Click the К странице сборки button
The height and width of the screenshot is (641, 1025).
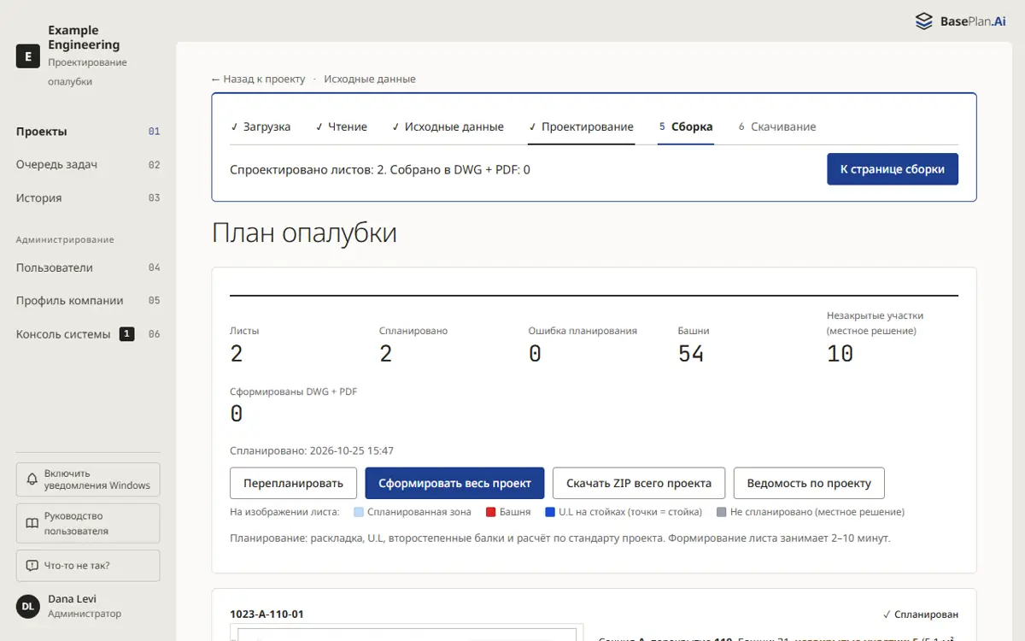pos(893,169)
